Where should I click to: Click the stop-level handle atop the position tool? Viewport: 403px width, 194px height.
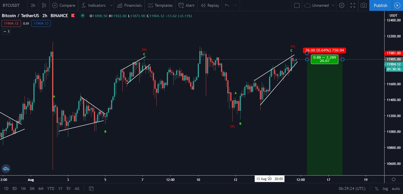[307, 53]
